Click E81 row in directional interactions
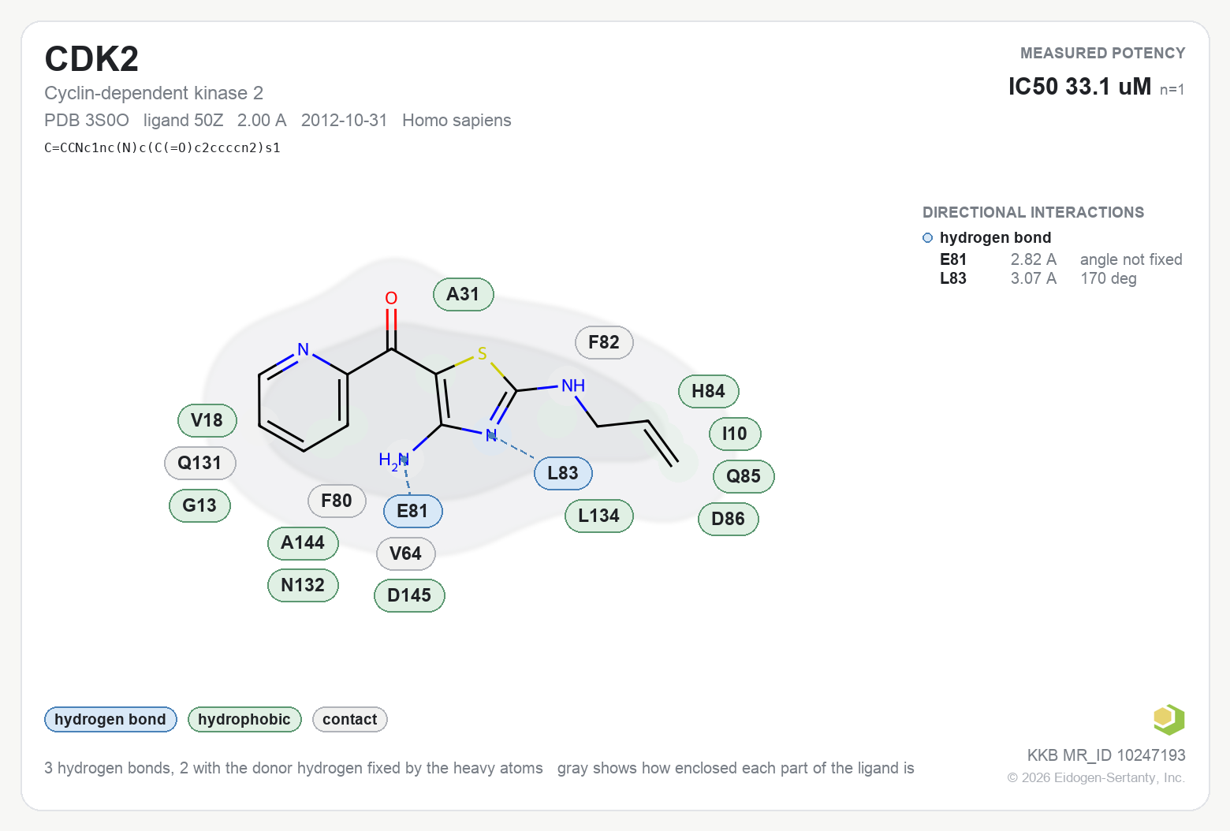This screenshot has width=1230, height=831. (1061, 259)
